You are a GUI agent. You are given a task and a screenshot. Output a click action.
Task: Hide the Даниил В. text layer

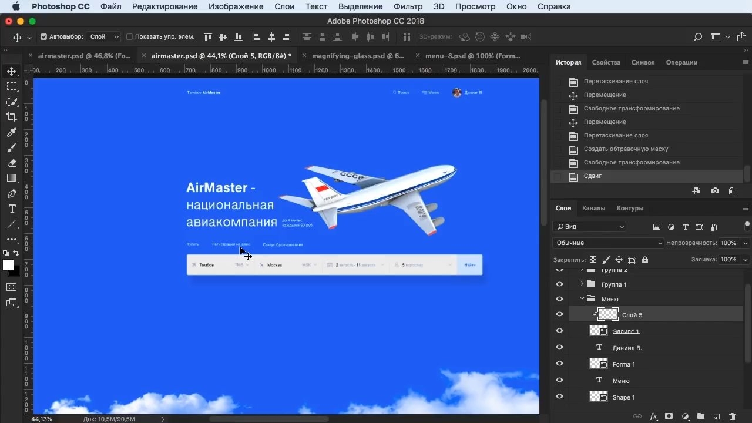(x=559, y=348)
